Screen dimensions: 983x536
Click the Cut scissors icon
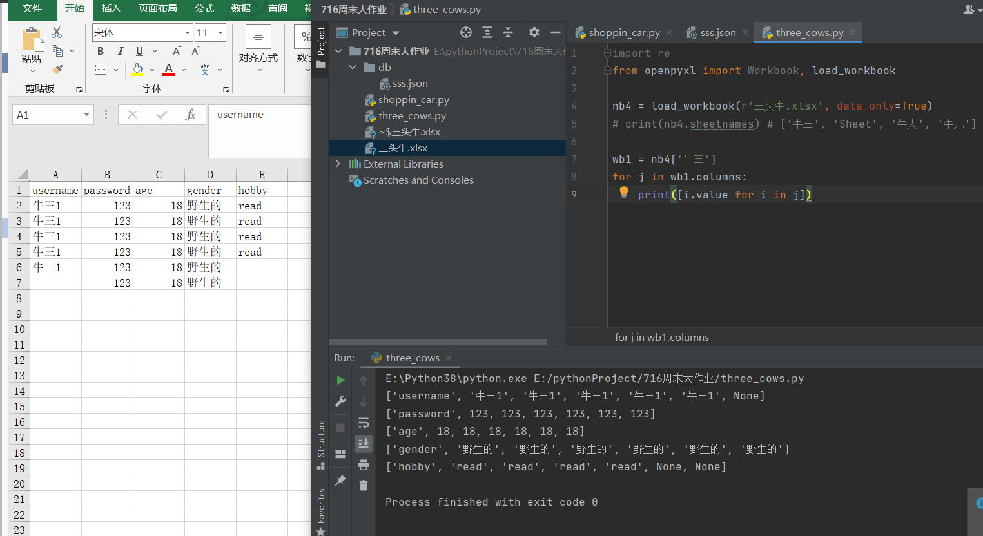57,32
